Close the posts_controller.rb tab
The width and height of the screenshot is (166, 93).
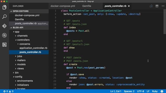pyautogui.click(x=129, y=6)
